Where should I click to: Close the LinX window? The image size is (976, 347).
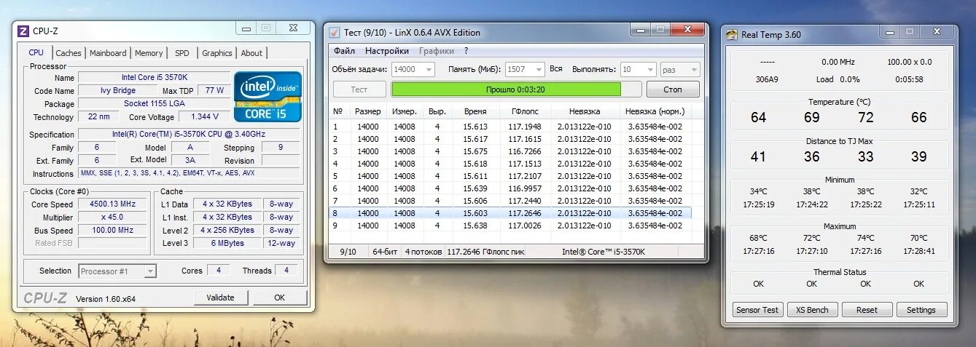click(x=687, y=29)
